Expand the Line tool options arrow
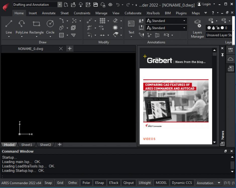Image resolution: width=236 pixels, height=188 pixels. [9, 37]
